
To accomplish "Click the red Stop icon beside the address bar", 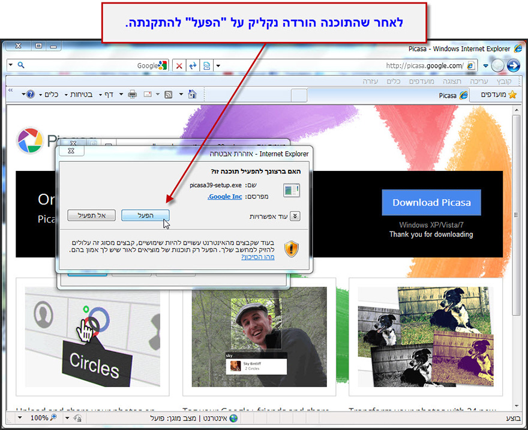I will click(x=179, y=65).
